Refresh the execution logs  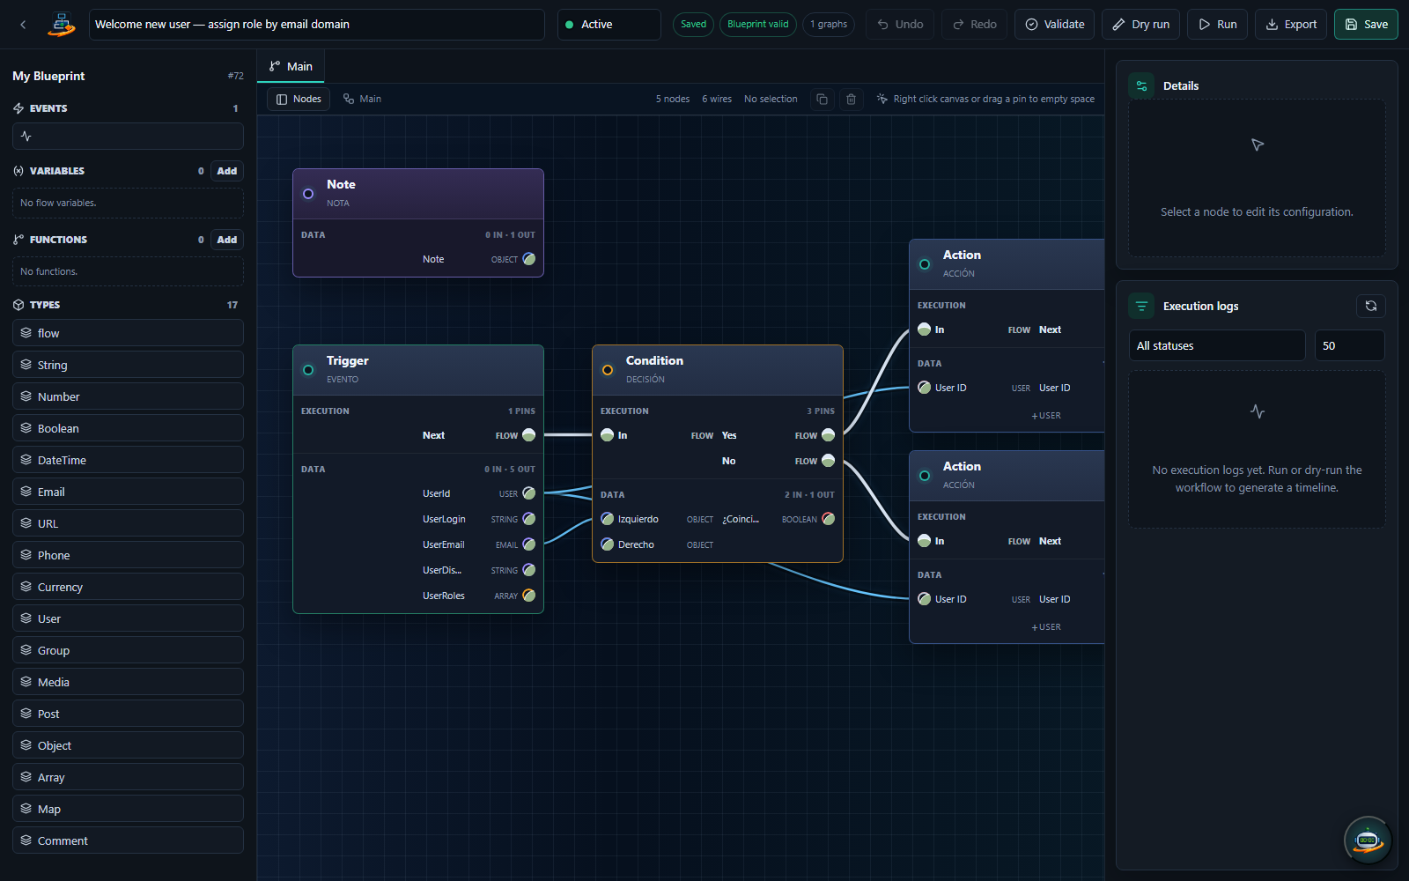(1370, 306)
